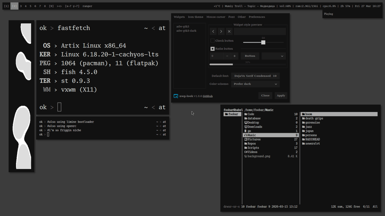The image size is (385, 216).
Task: Open the Other tab
Action: pyautogui.click(x=242, y=17)
